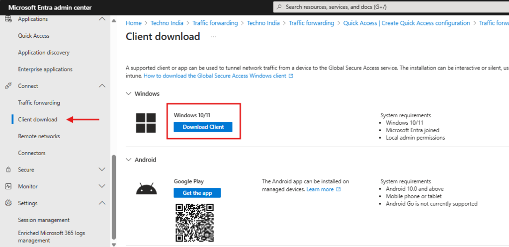509x247 pixels.
Task: Click the search magnifier icon in the top bar
Action: pos(279,7)
